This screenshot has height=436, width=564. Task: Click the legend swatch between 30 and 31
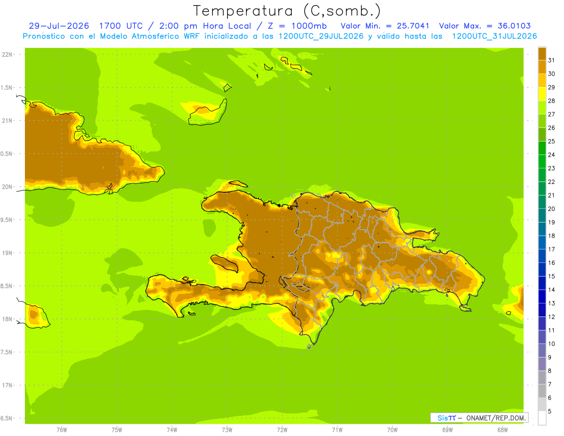[x=542, y=67]
